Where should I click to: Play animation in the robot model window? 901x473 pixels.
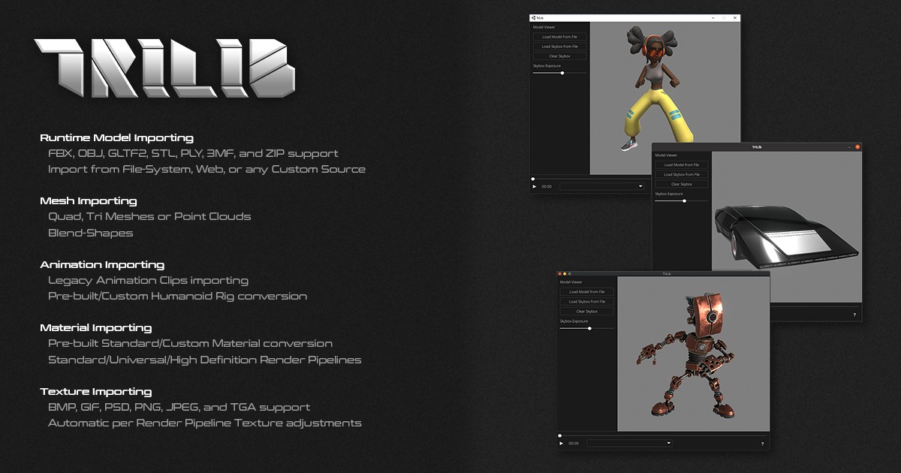(x=561, y=443)
